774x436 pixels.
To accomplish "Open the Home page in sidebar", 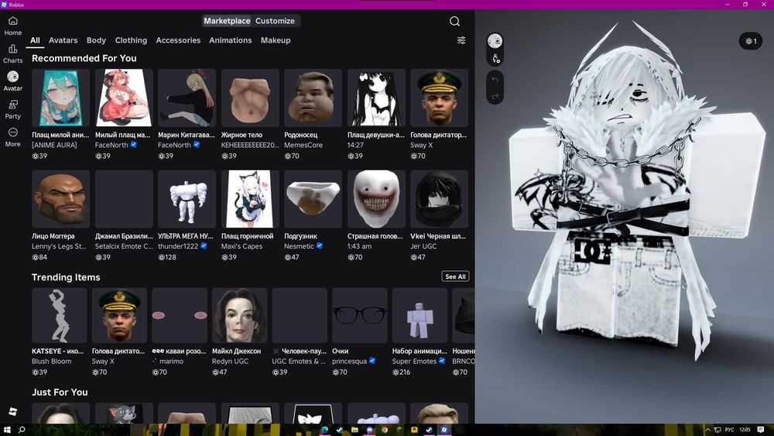I will click(13, 26).
